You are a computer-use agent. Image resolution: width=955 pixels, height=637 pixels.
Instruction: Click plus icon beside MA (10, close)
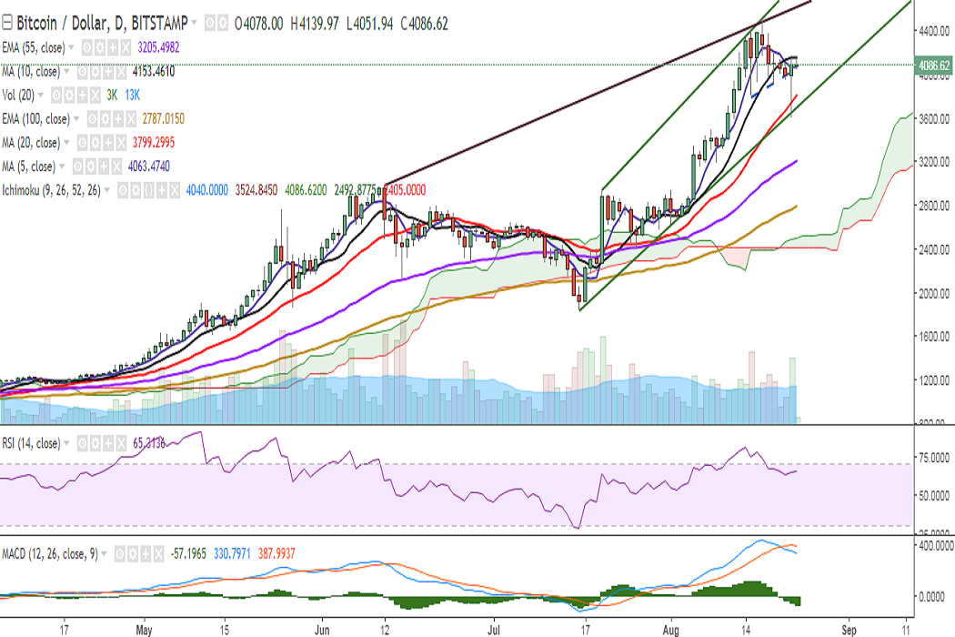click(x=108, y=71)
